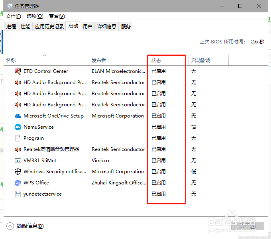
Task: Sort by the 发布者 column header
Action: 118,60
